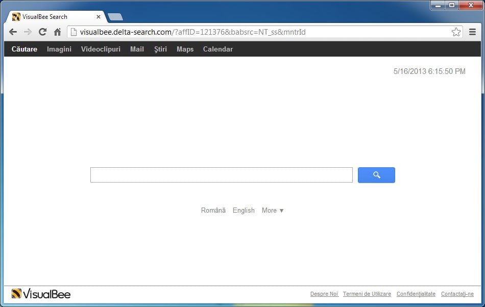Maximize the browser window

point(452,5)
